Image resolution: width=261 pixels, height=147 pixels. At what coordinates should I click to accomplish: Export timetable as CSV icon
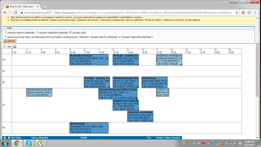tap(9, 47)
